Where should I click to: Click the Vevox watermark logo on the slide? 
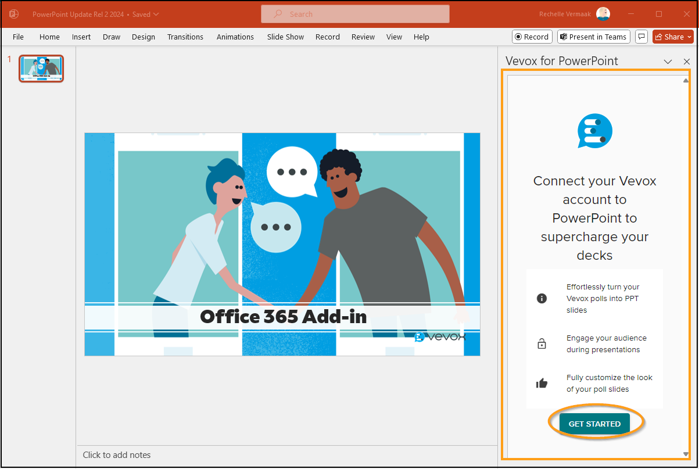coord(440,337)
